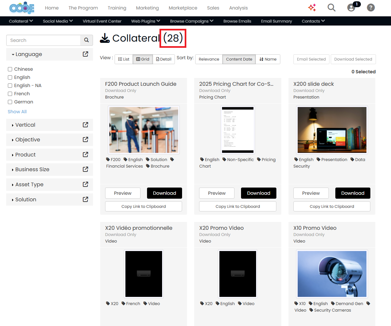Image resolution: width=391 pixels, height=326 pixels.
Task: Expand the Objective filter section
Action: [x=26, y=139]
